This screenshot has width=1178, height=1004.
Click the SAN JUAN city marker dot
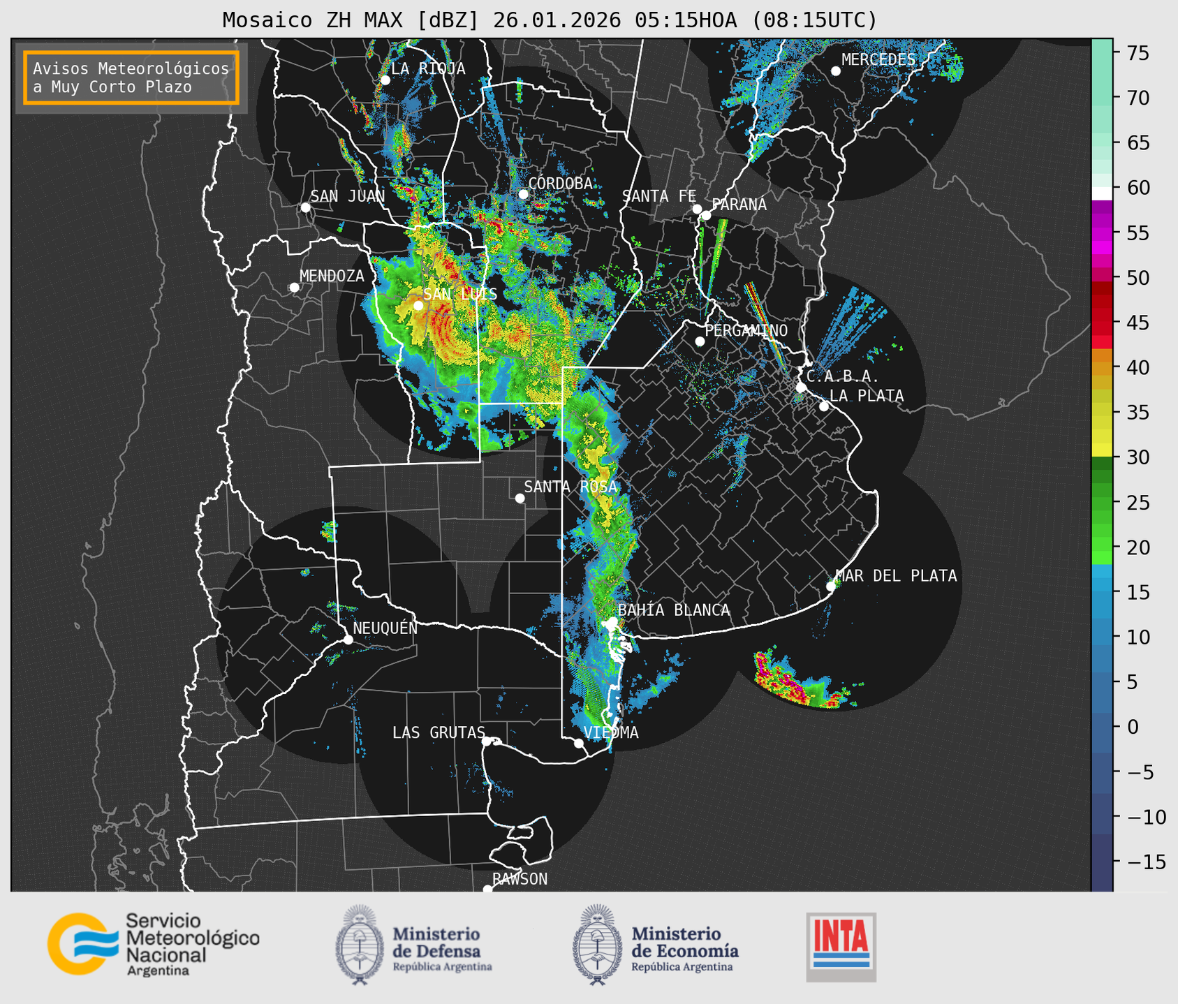point(305,207)
